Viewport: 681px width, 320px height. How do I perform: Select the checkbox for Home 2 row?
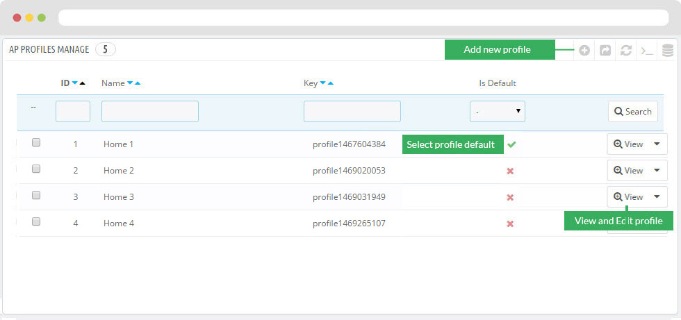(x=36, y=169)
